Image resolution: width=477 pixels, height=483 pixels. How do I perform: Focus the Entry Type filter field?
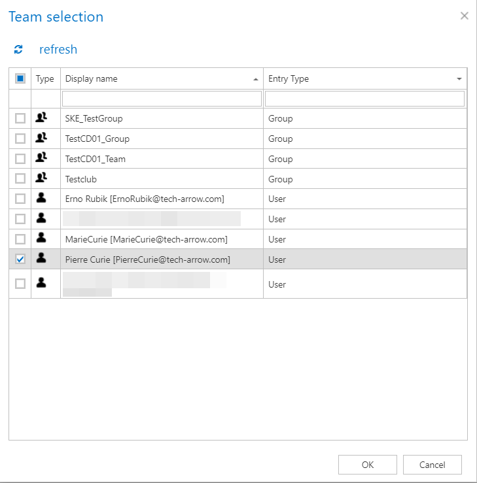(364, 99)
